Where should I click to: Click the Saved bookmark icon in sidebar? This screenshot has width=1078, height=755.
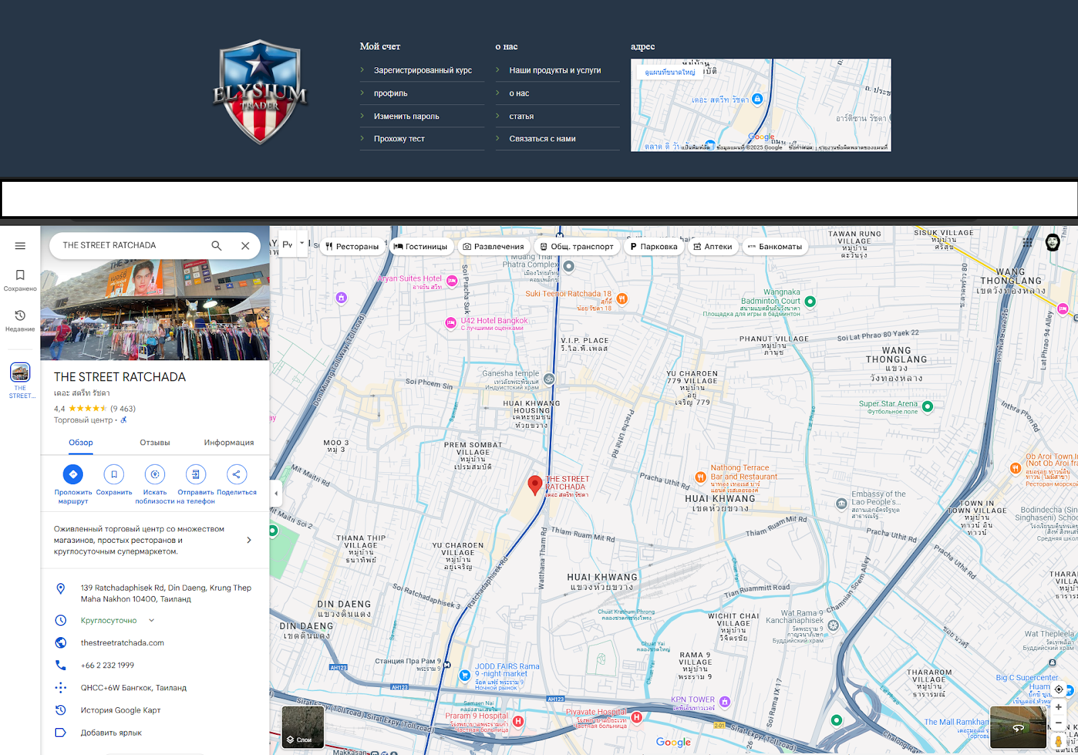coord(20,275)
